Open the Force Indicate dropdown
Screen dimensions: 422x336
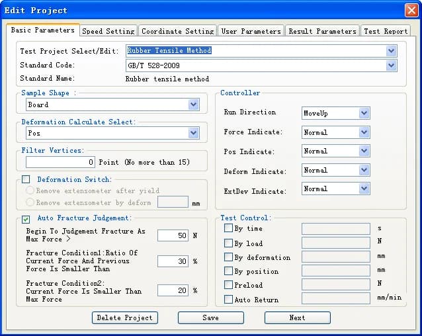coord(364,132)
